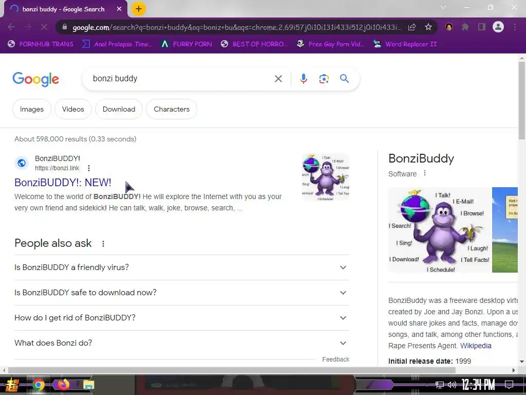Open network icon in system tray

click(440, 385)
